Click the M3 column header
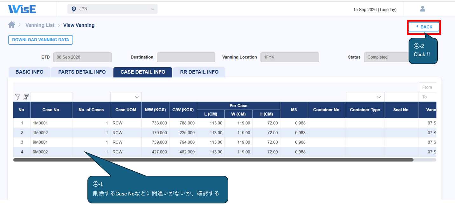 coord(294,110)
